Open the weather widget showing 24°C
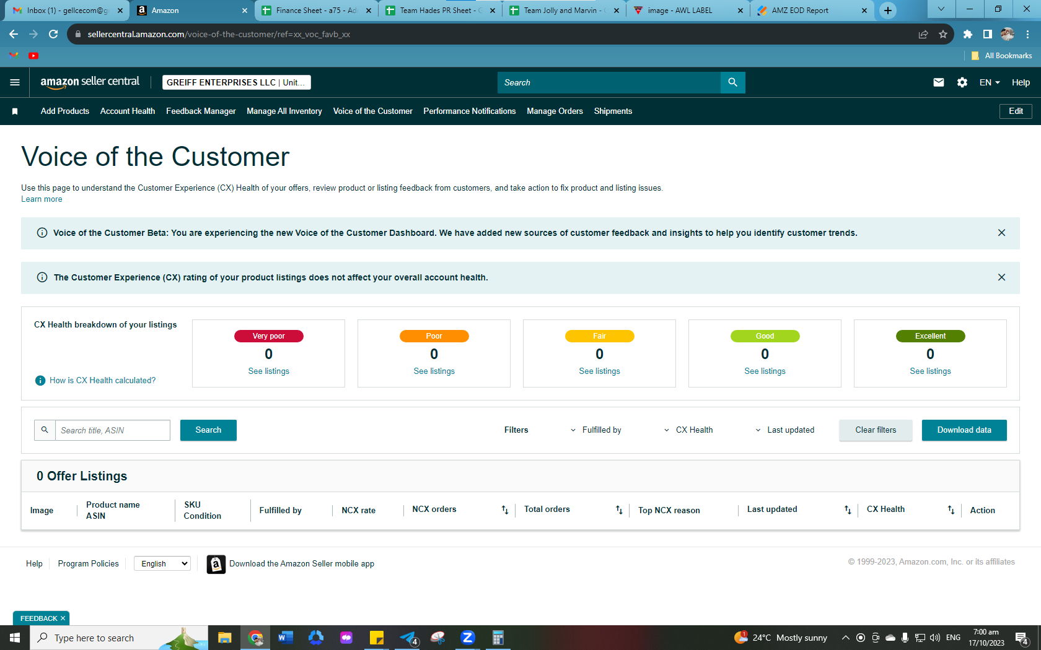Screen dimensions: 1041x650 point(781,638)
